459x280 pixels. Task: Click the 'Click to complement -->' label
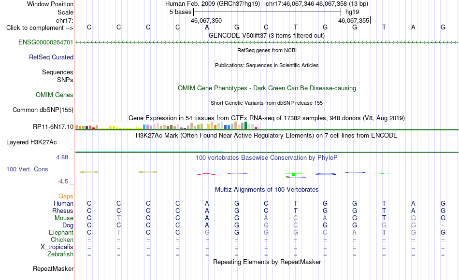pyautogui.click(x=40, y=28)
